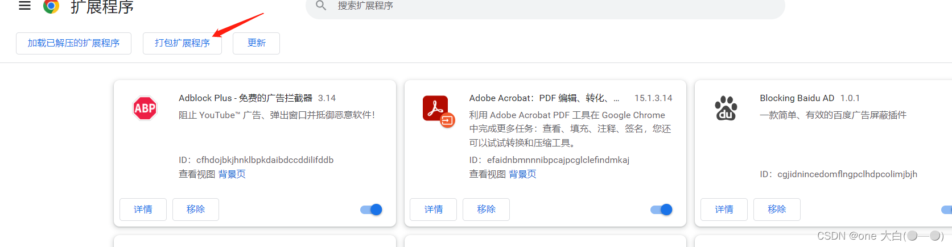Click Blocking Baidu AD version 1.0.1
This screenshot has width=952, height=247.
coord(850,98)
